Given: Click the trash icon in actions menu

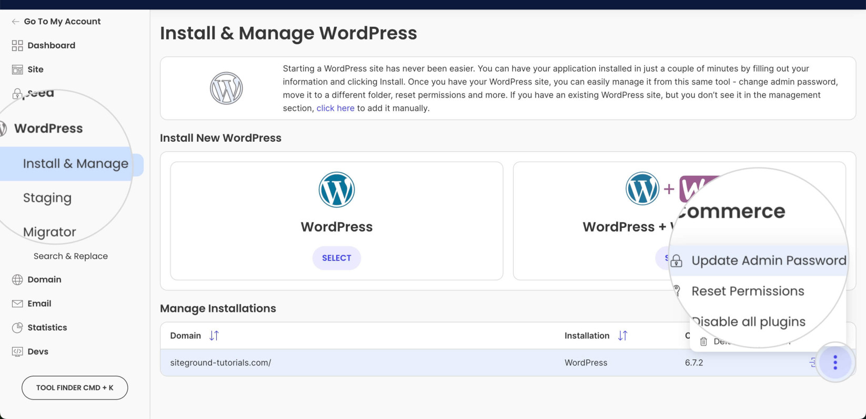Looking at the screenshot, I should click(703, 342).
